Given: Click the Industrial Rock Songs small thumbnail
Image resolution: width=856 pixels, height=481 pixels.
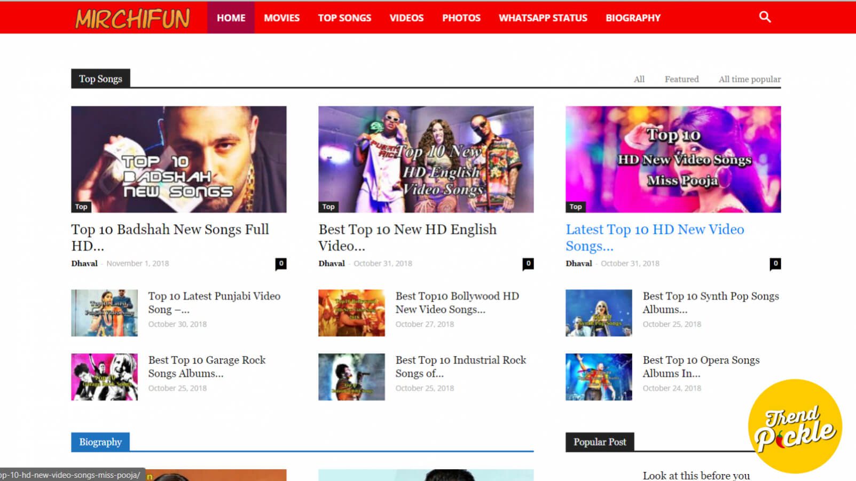Looking at the screenshot, I should pyautogui.click(x=351, y=377).
